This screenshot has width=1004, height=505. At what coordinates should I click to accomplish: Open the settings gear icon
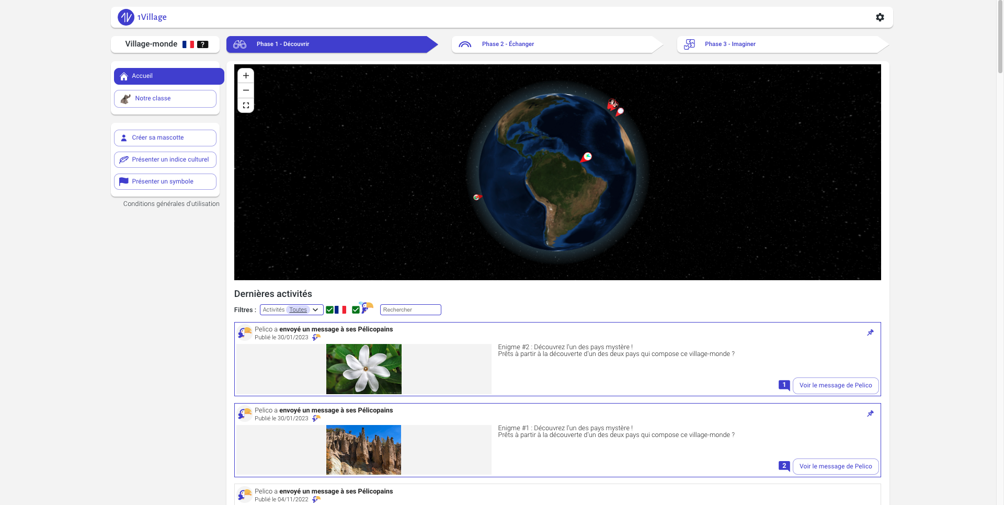pyautogui.click(x=880, y=17)
